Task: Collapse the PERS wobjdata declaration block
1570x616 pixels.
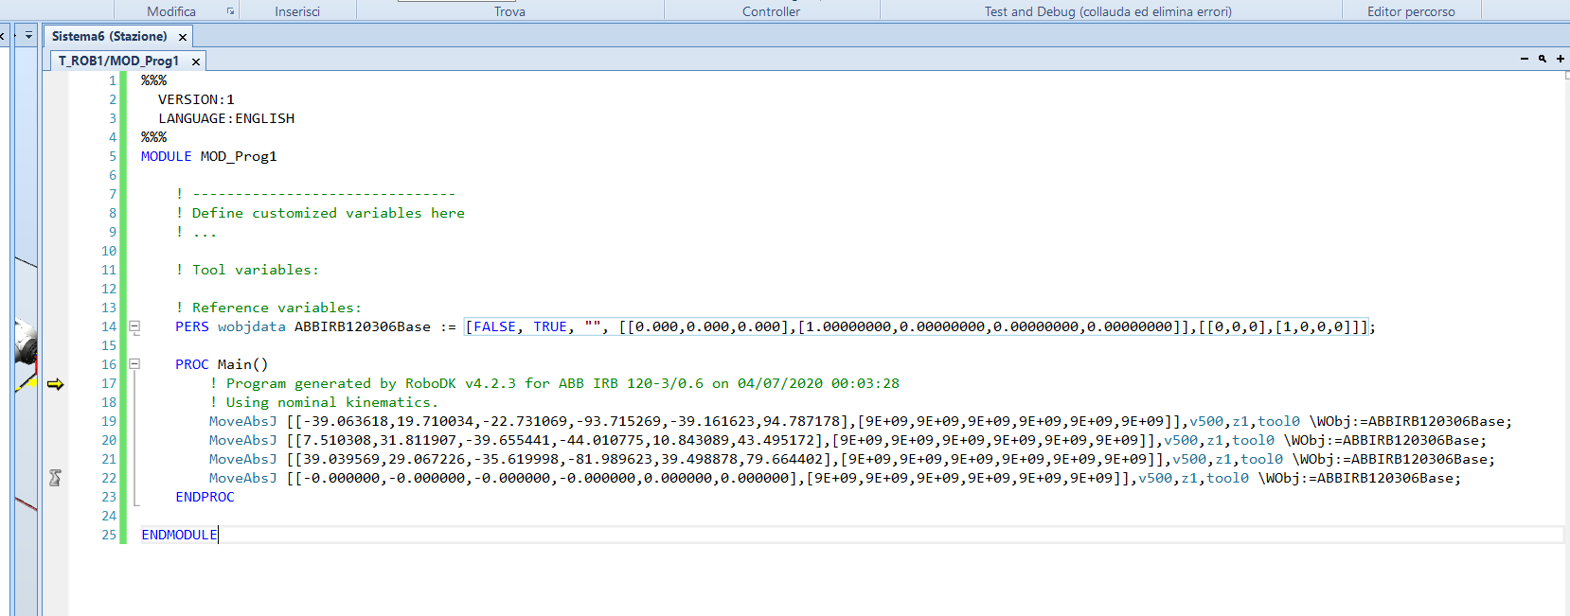Action: 134,326
